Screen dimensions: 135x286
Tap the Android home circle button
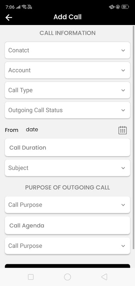(x=67, y=277)
